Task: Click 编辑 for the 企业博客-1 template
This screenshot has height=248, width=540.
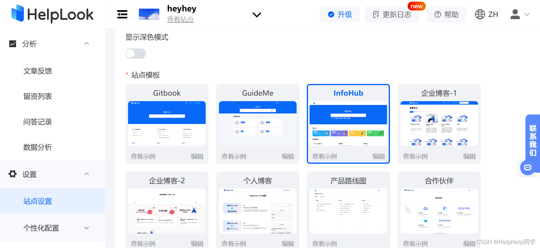Action: click(469, 156)
